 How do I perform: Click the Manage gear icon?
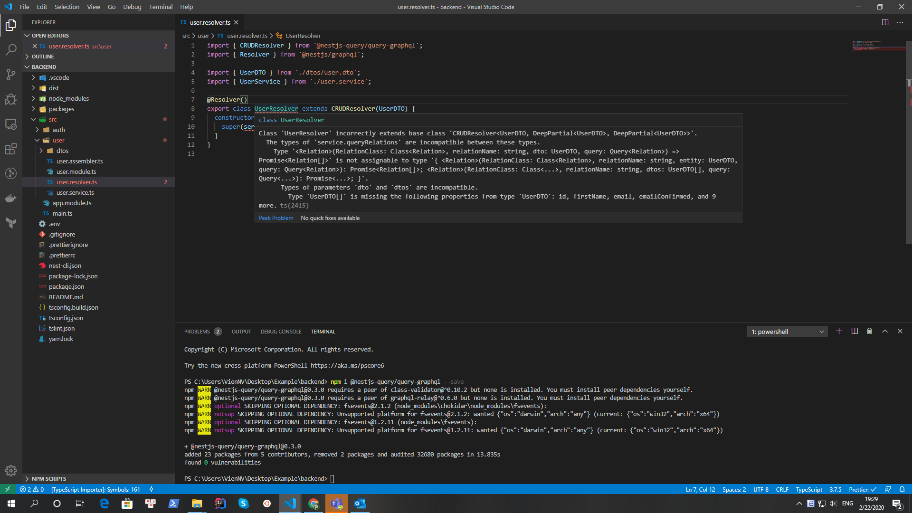[11, 470]
